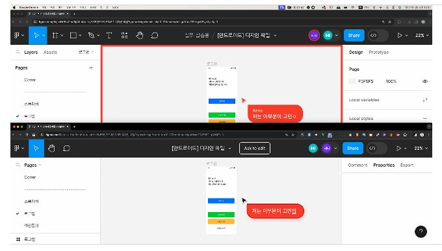Click Share button in top window
Screen dimensions: 442x251
coord(354,36)
